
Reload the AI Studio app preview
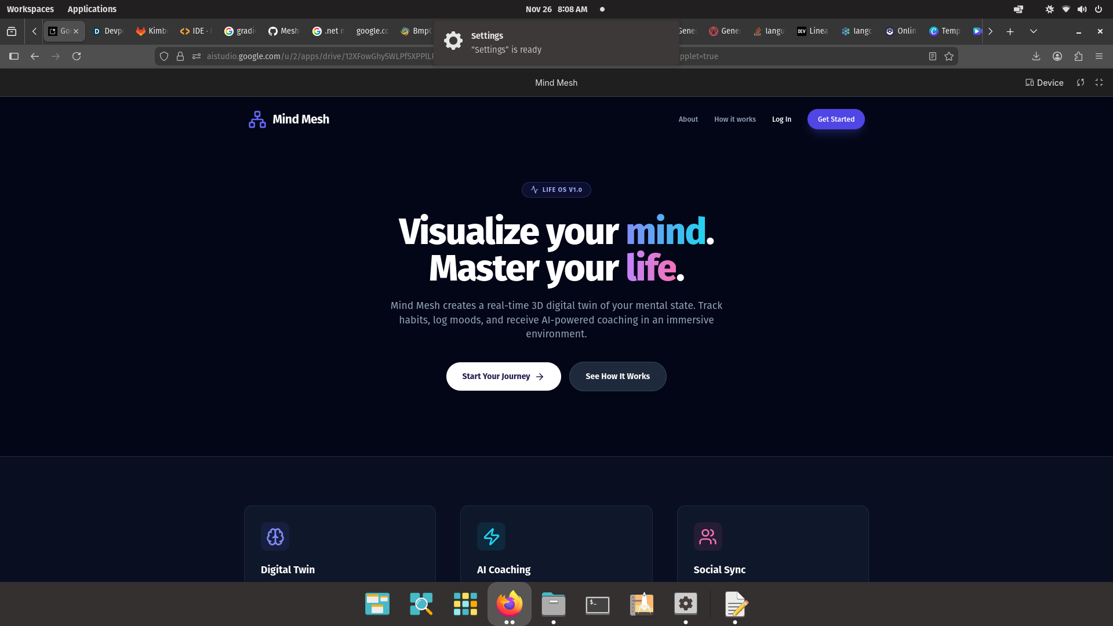tap(1081, 83)
